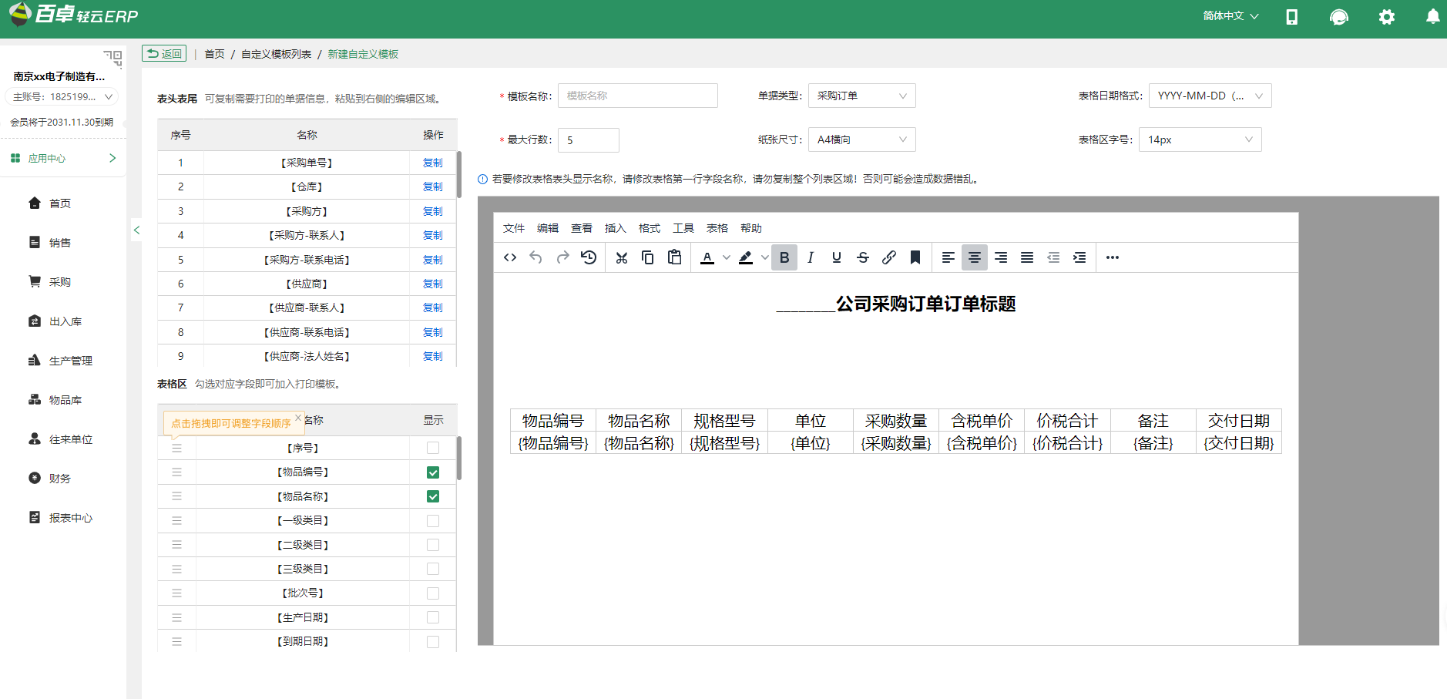Expand 应用中心 in the sidebar
1447x699 pixels.
[x=63, y=158]
